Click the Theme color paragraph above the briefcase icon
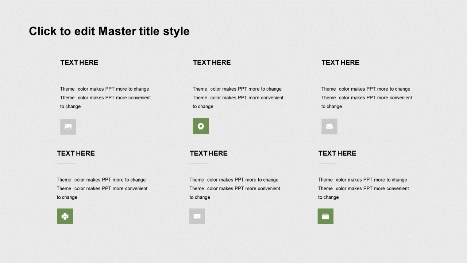 (x=363, y=188)
